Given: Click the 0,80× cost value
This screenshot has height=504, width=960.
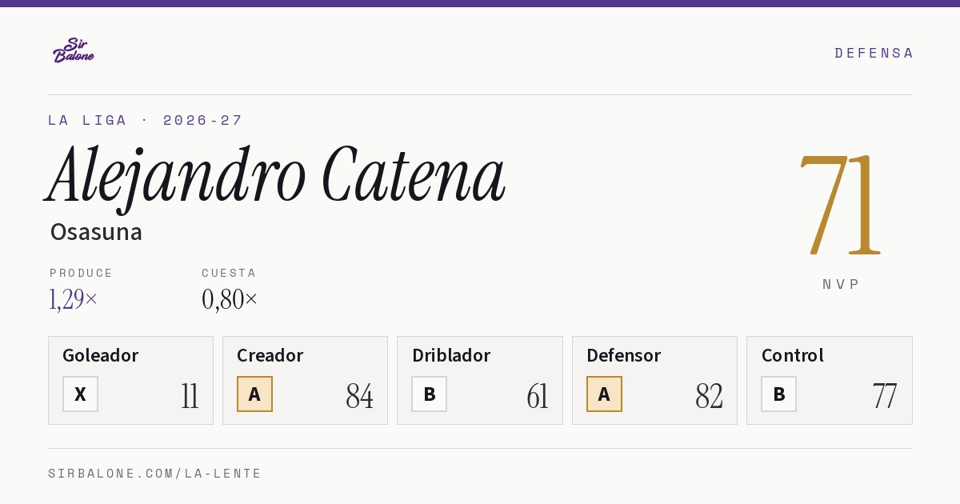Looking at the screenshot, I should point(230,299).
